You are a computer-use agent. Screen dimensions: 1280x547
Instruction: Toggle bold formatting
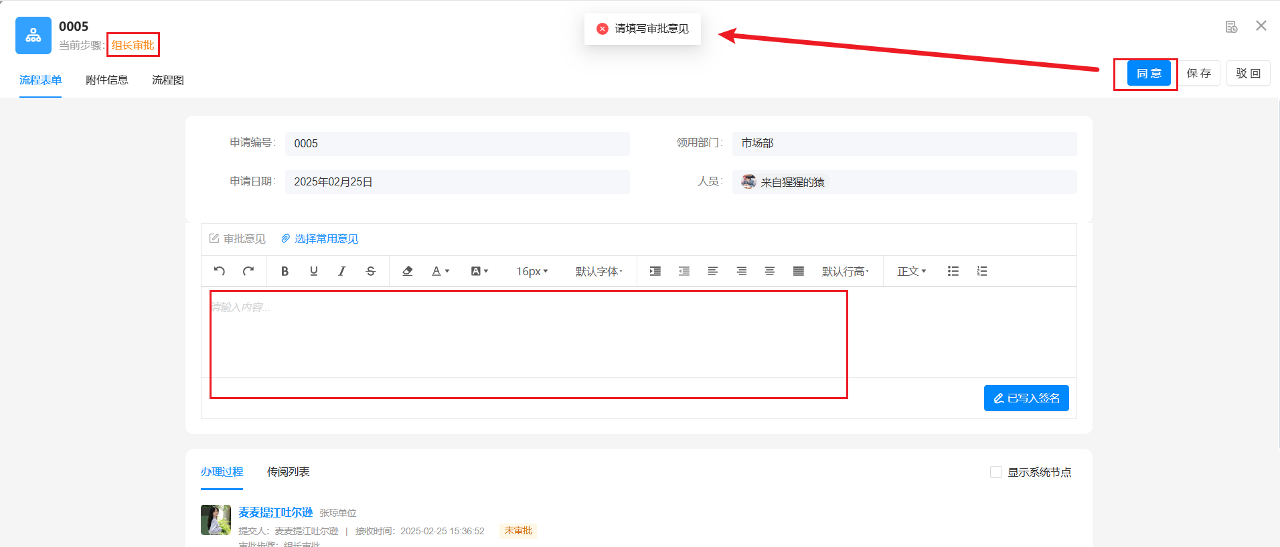[x=285, y=271]
